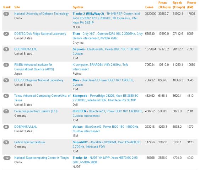The width and height of the screenshot is (200, 170).
Task: Click the rank 10 badge icon
Action: click(7, 158)
